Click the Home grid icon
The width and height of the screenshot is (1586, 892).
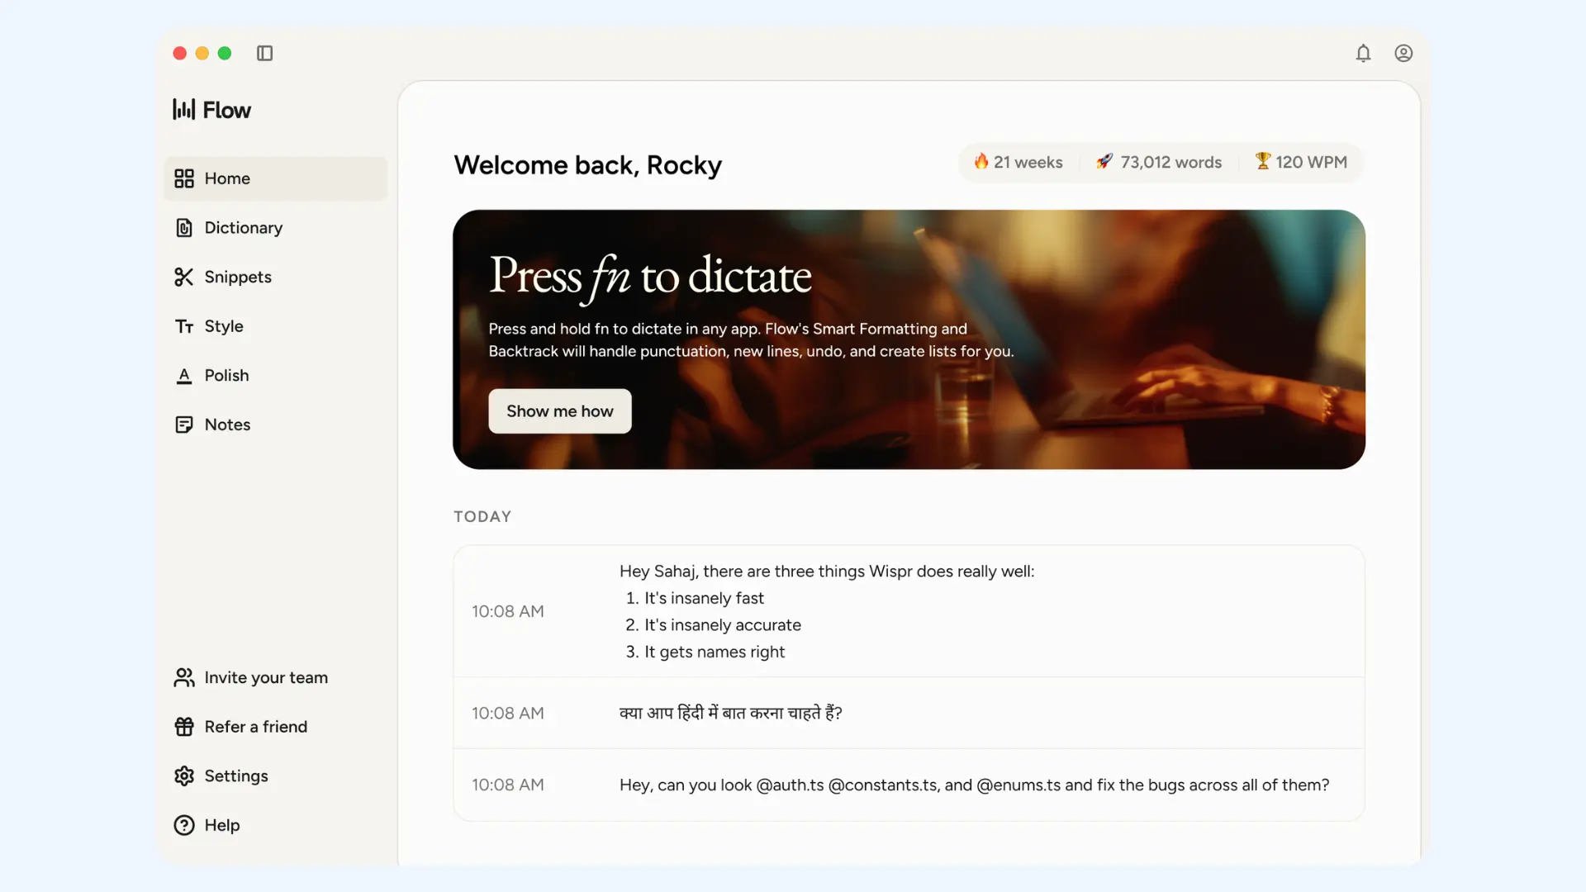[184, 178]
